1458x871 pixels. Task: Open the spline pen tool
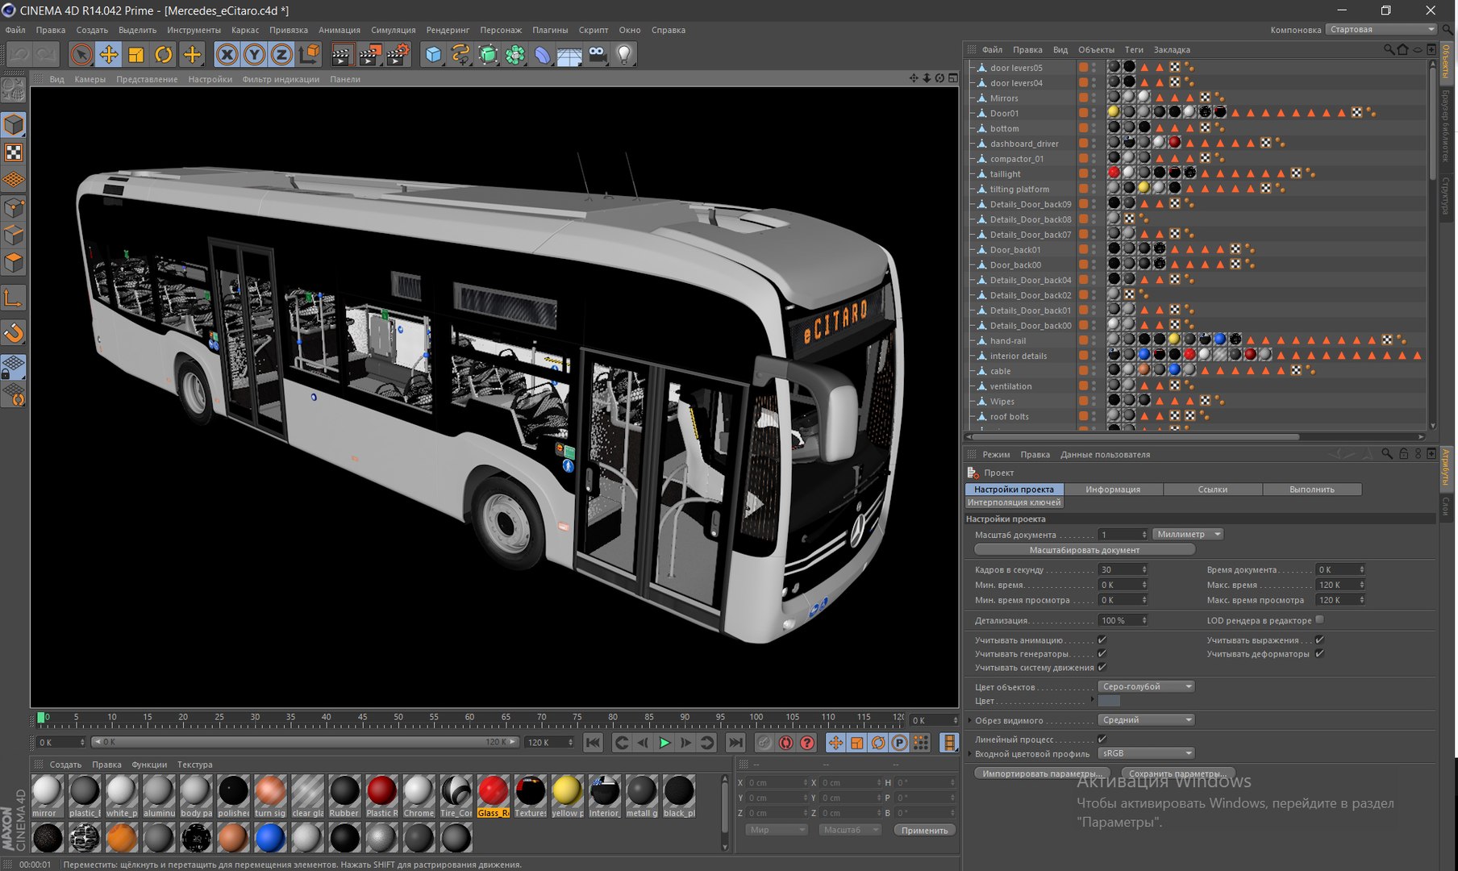pos(460,55)
